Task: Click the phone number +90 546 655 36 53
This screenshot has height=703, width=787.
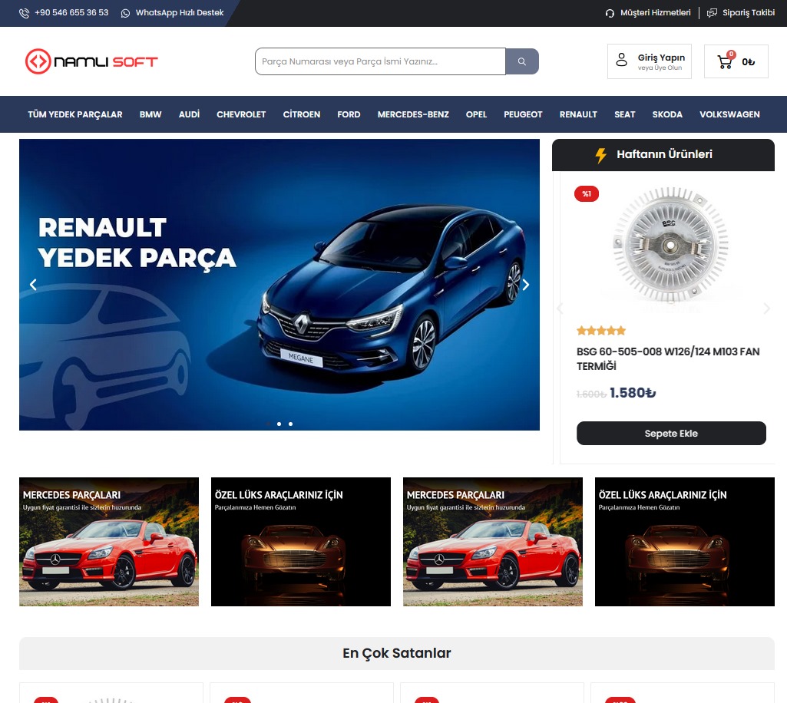Action: 71,13
